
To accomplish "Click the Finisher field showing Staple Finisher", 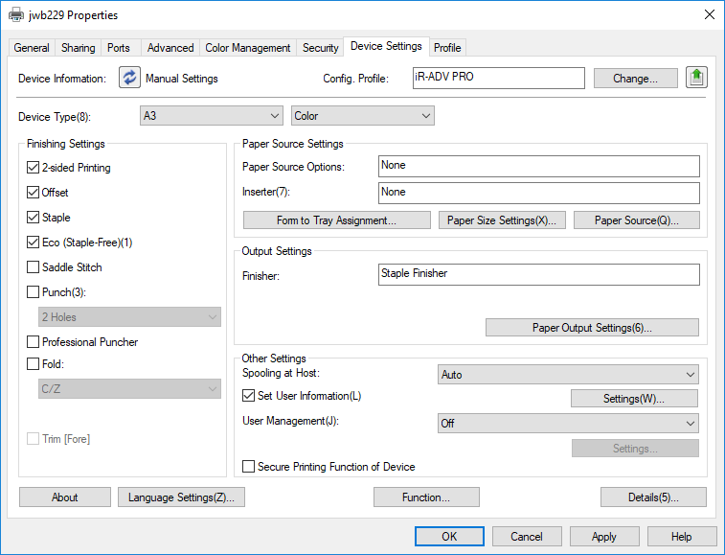I will [538, 274].
